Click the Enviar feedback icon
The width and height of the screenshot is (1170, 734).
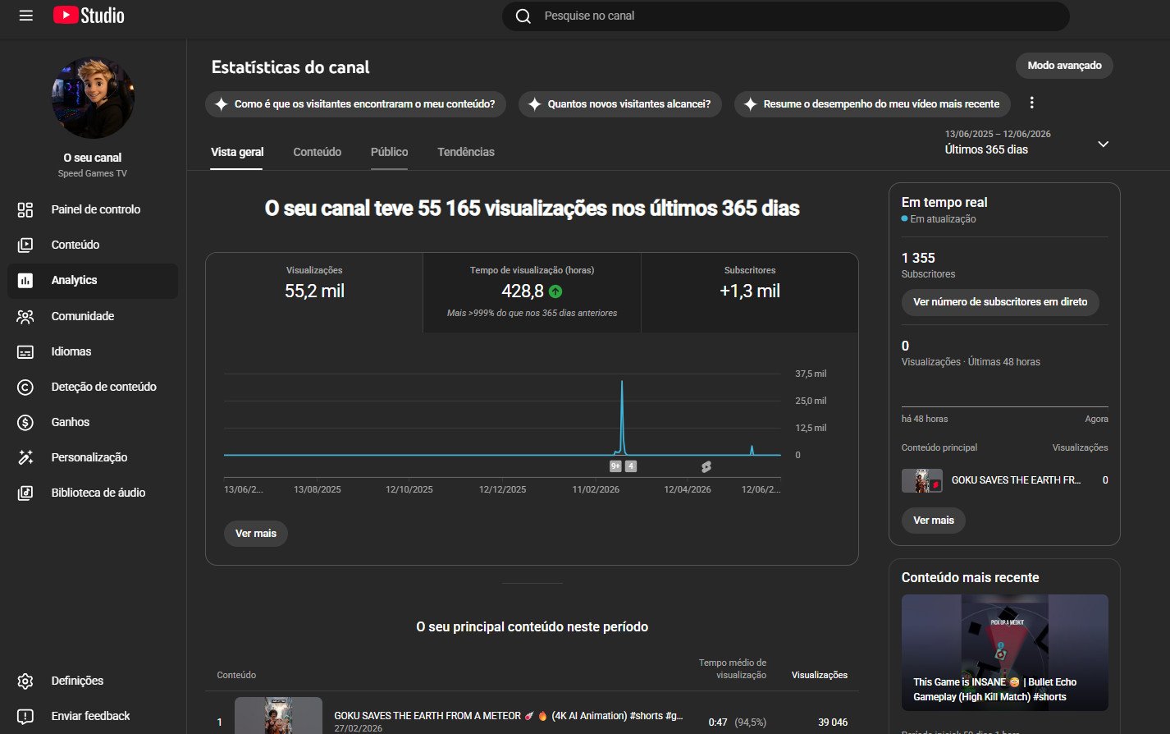click(25, 716)
